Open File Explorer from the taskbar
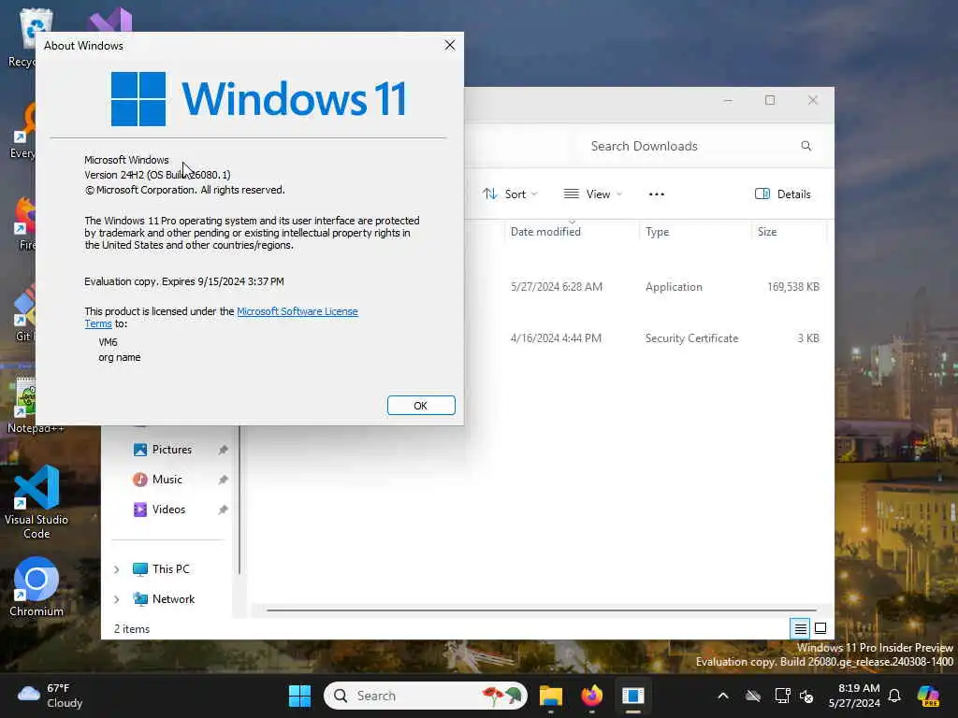This screenshot has width=958, height=718. click(550, 696)
